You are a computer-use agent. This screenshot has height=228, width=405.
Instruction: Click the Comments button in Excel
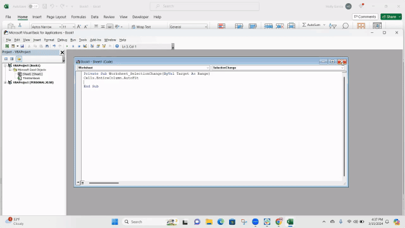click(365, 17)
